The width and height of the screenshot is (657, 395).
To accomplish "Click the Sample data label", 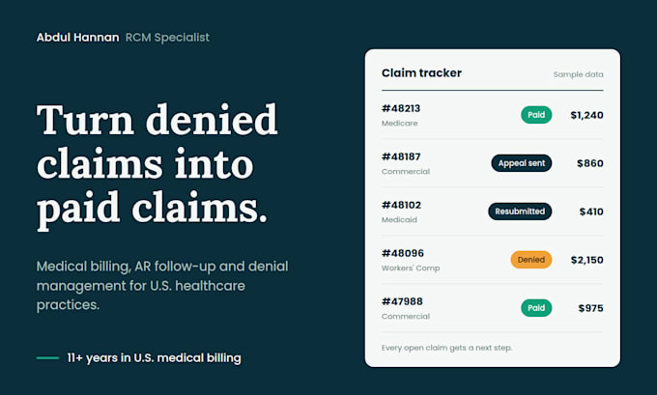I will pos(578,74).
